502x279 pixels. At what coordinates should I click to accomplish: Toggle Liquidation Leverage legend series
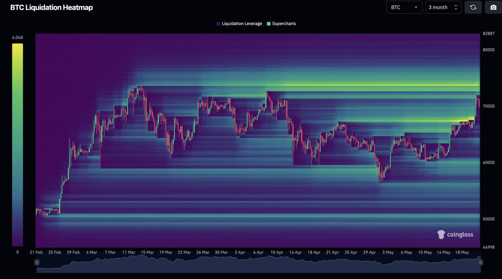(239, 24)
